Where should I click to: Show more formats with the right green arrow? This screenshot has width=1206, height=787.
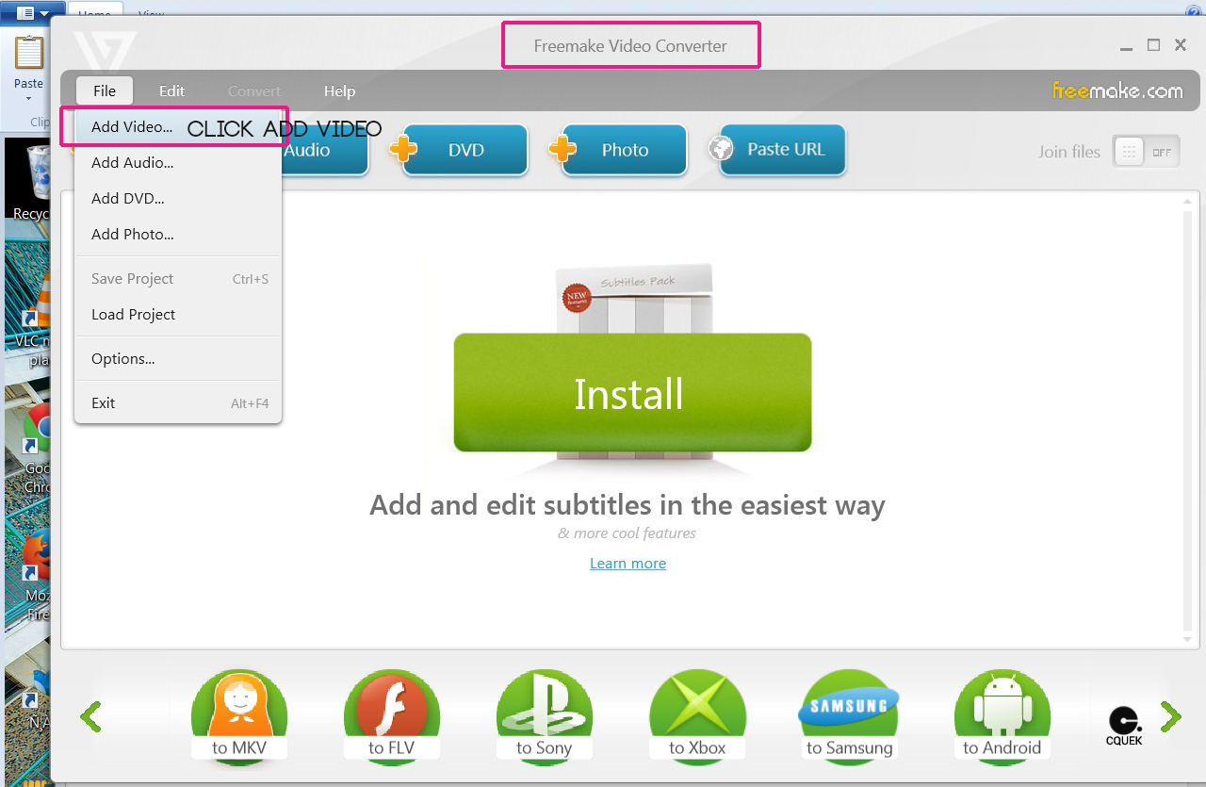[x=1170, y=717]
